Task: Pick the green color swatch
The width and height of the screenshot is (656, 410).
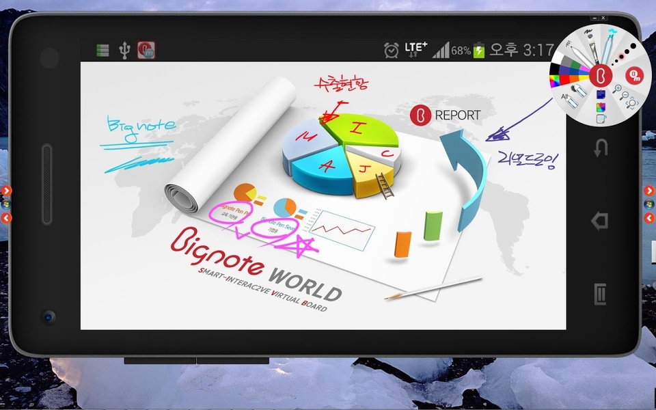Action: [575, 64]
